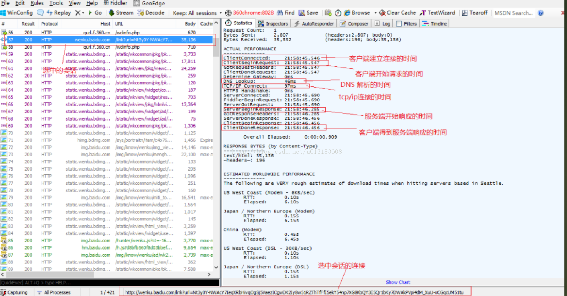
Task: Open the Edit menu
Action: [20, 3]
